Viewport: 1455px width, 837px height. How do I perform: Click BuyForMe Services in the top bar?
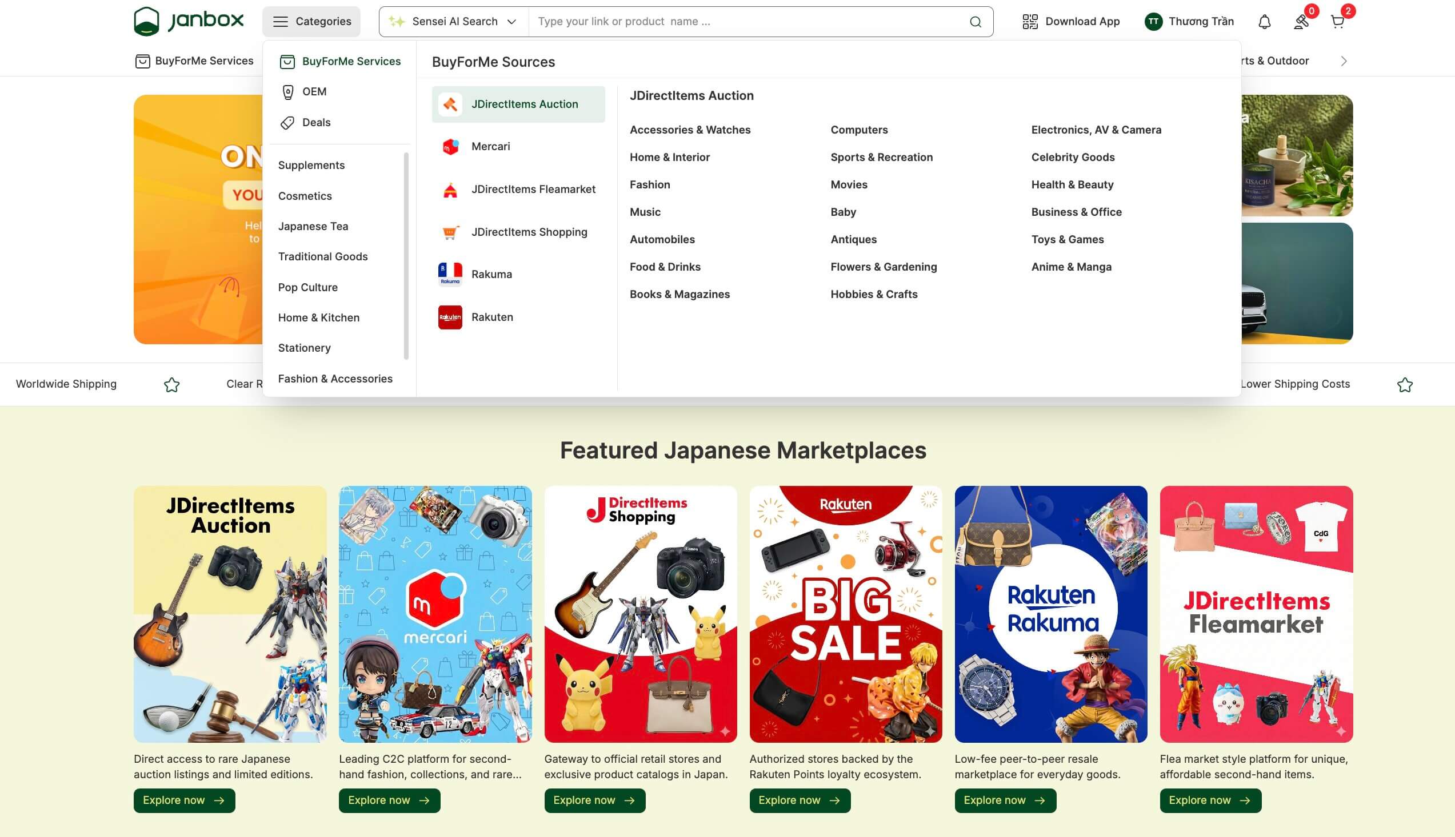click(194, 61)
